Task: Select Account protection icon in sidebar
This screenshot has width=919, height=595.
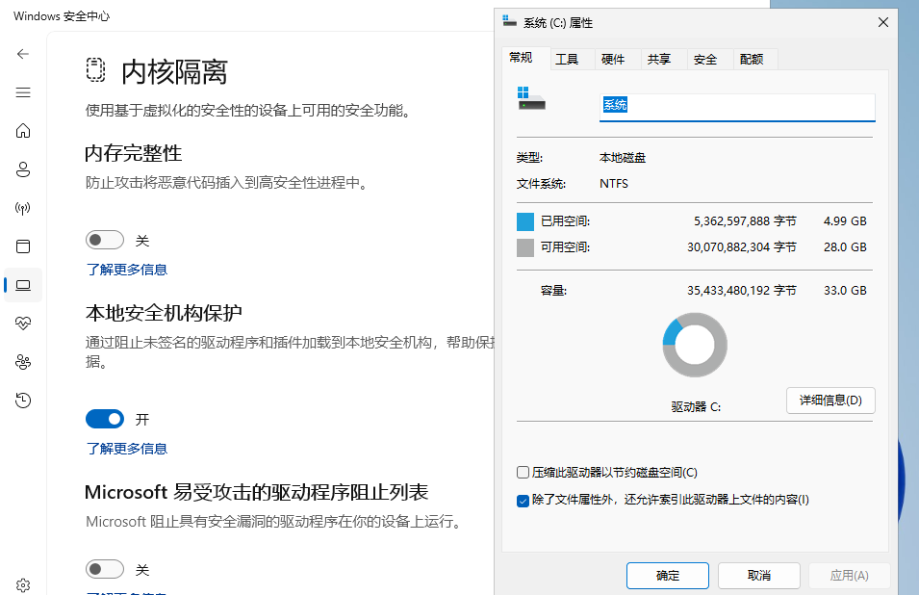Action: 23,169
